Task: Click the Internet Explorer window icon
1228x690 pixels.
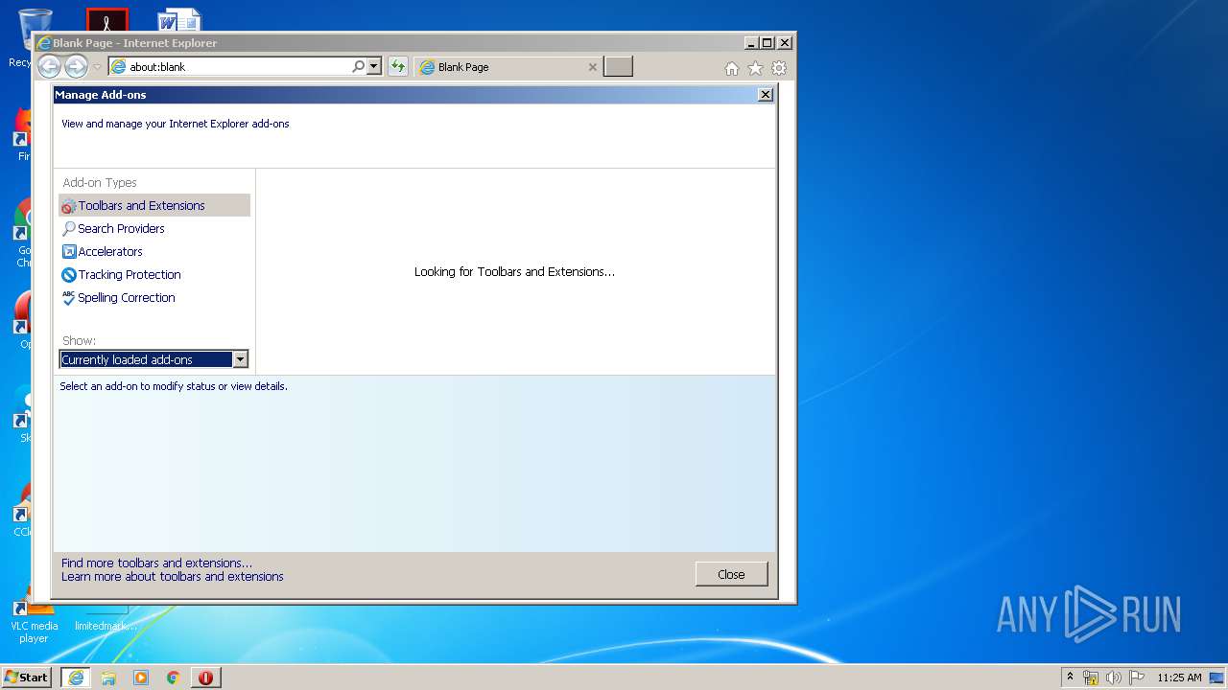Action: [x=43, y=43]
